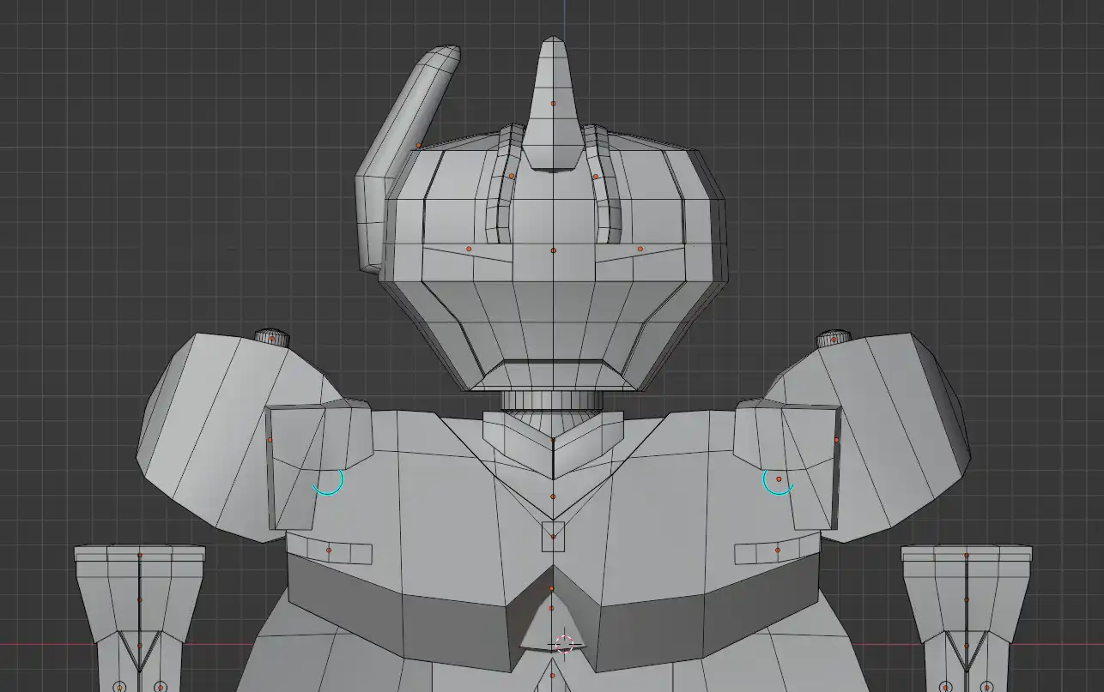Select origin dot at base of antenna
Viewport: 1104px width, 692px height.
(x=419, y=146)
